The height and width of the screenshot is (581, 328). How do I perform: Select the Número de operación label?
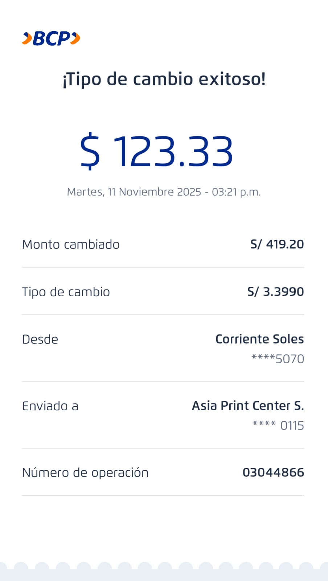coord(85,472)
